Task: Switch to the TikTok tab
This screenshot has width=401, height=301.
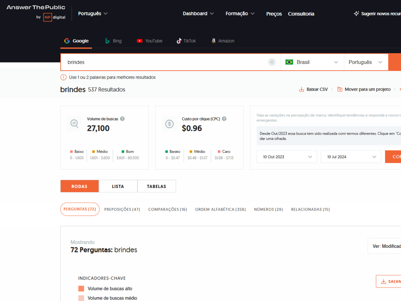Action: coord(186,41)
